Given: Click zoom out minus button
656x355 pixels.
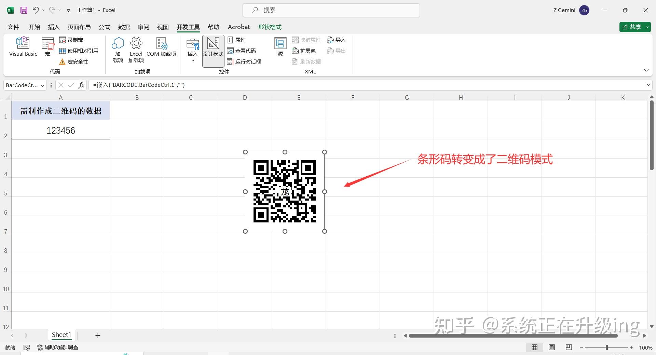Looking at the screenshot, I should click(x=582, y=347).
